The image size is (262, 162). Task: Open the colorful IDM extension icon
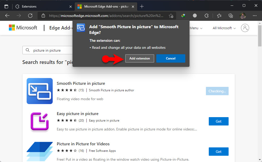coord(183,16)
